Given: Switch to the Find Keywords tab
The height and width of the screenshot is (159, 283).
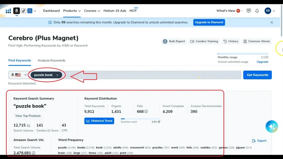Looking at the screenshot, I should [20, 60].
